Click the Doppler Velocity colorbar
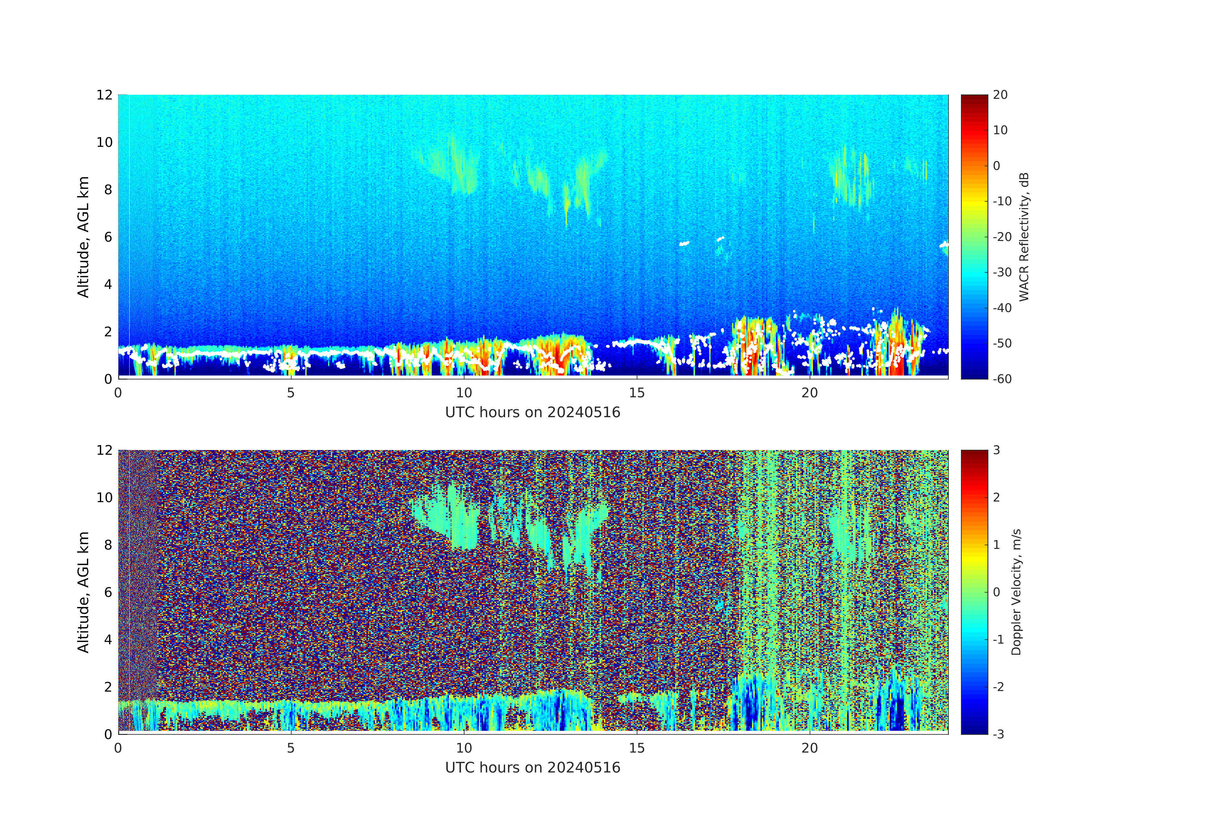1209x829 pixels. 974,592
